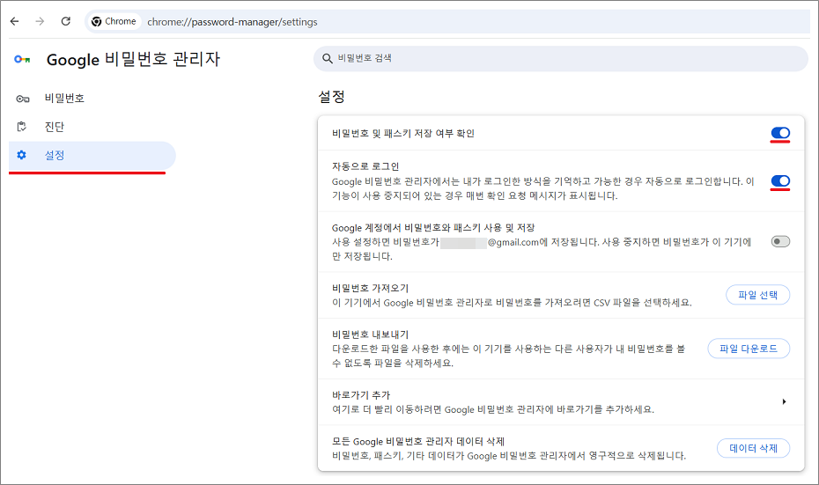819x485 pixels.
Task: Click the 자동으로 로그인 label
Action: pyautogui.click(x=365, y=166)
